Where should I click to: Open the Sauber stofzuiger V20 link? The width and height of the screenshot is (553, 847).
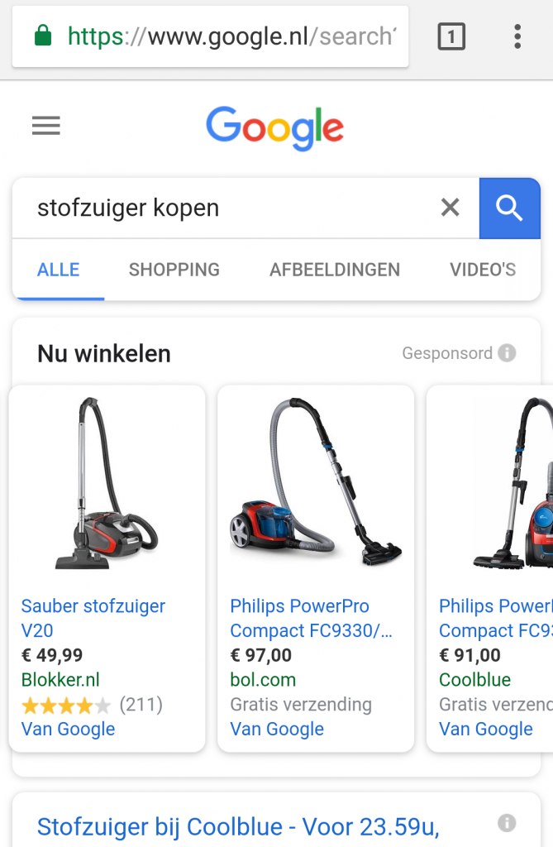click(x=93, y=618)
